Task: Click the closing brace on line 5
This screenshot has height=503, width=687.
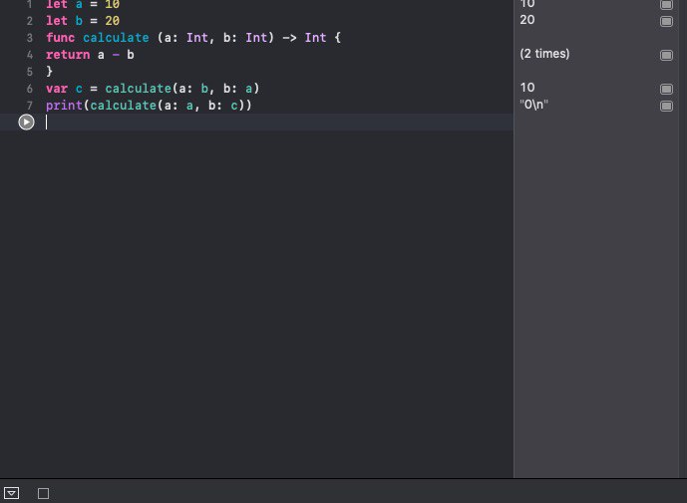Action: click(x=49, y=72)
